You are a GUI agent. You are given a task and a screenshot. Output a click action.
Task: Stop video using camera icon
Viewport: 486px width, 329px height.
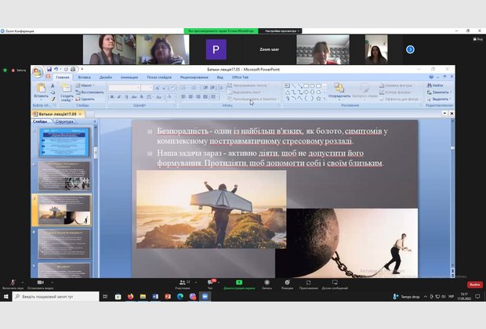[41, 282]
